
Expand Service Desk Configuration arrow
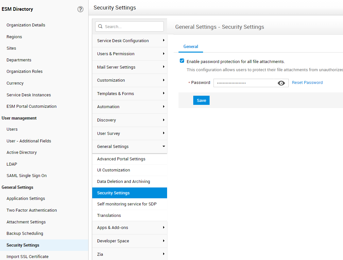click(163, 41)
